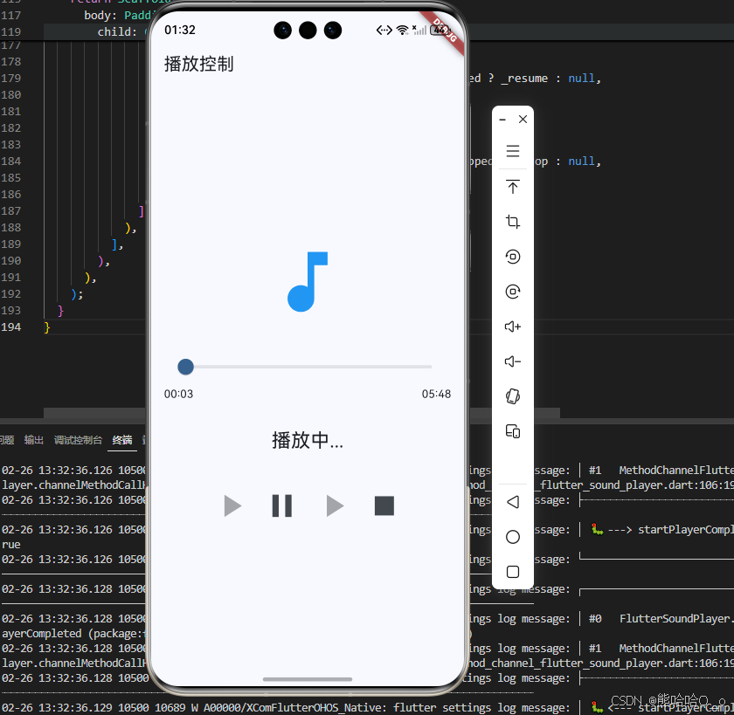Click the pin-to-top arrow icon in emulator toolbar
Viewport: 734px width, 715px height.
click(x=513, y=187)
